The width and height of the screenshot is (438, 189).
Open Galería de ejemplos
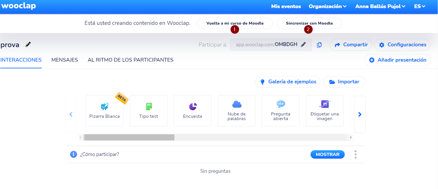click(x=288, y=82)
